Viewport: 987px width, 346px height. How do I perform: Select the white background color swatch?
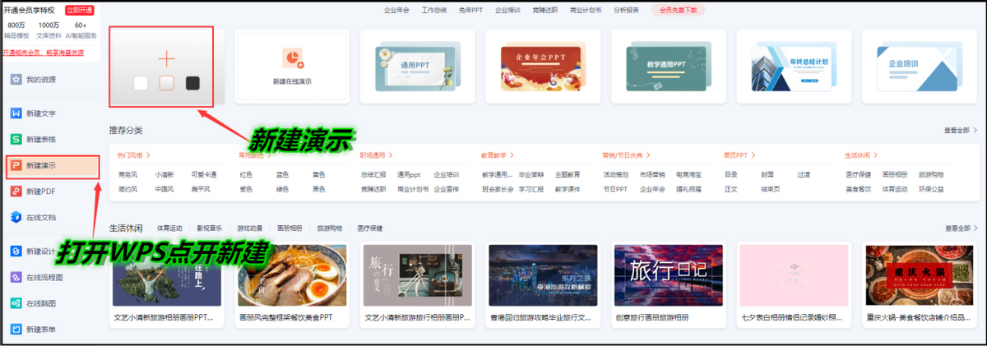pyautogui.click(x=141, y=83)
